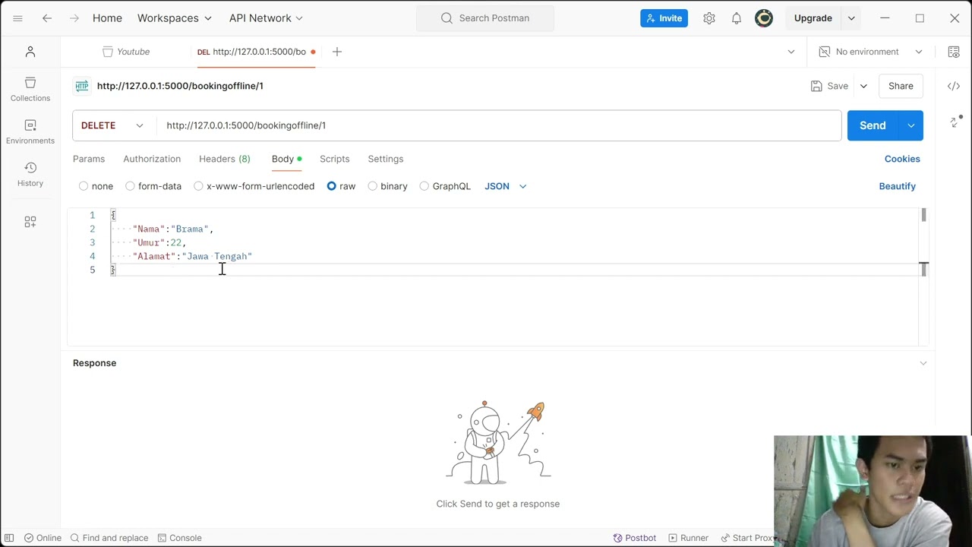Open the Cookies link

pos(902,159)
